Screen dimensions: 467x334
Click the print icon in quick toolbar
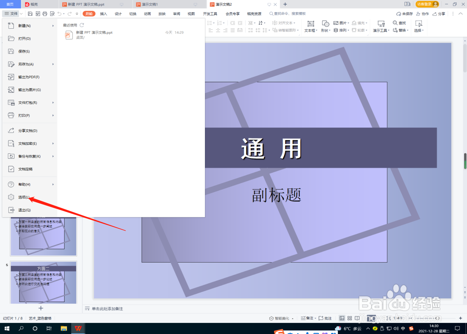point(45,14)
